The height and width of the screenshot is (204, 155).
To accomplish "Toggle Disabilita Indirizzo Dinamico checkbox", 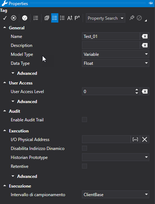I will point(84,148).
